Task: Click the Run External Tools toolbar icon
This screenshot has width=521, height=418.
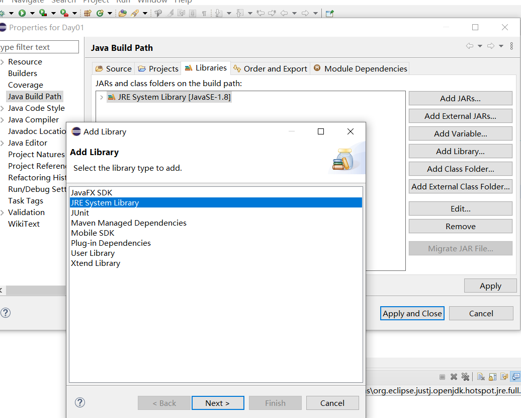Action: [64, 13]
